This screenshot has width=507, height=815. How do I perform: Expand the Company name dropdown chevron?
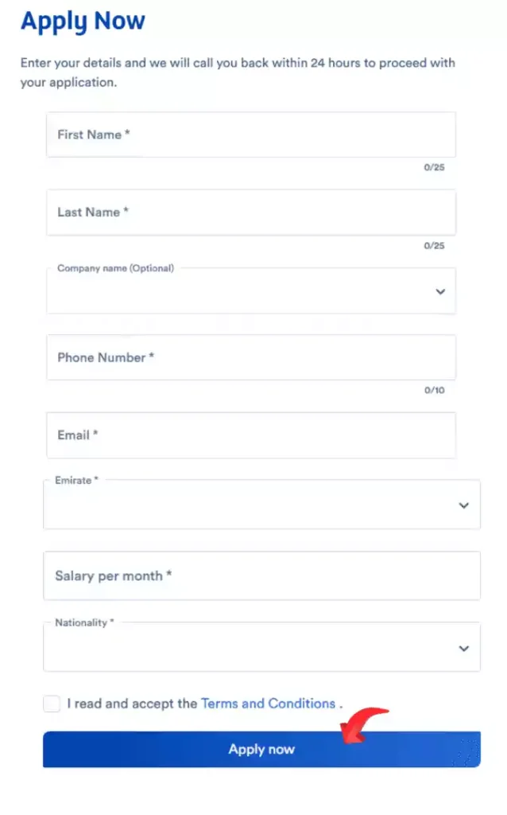point(439,292)
